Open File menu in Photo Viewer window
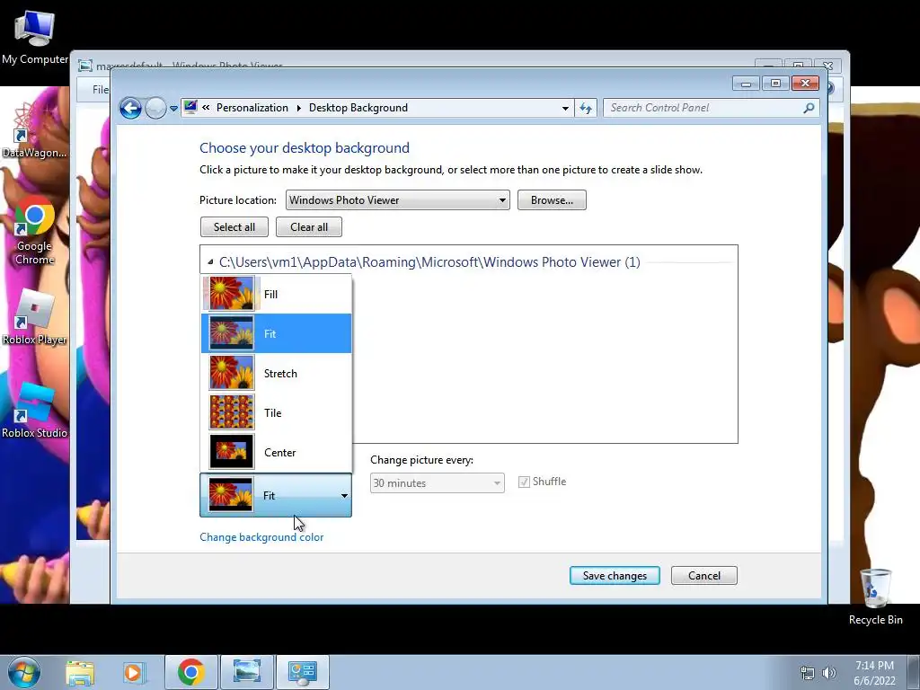The width and height of the screenshot is (920, 690). pyautogui.click(x=101, y=89)
